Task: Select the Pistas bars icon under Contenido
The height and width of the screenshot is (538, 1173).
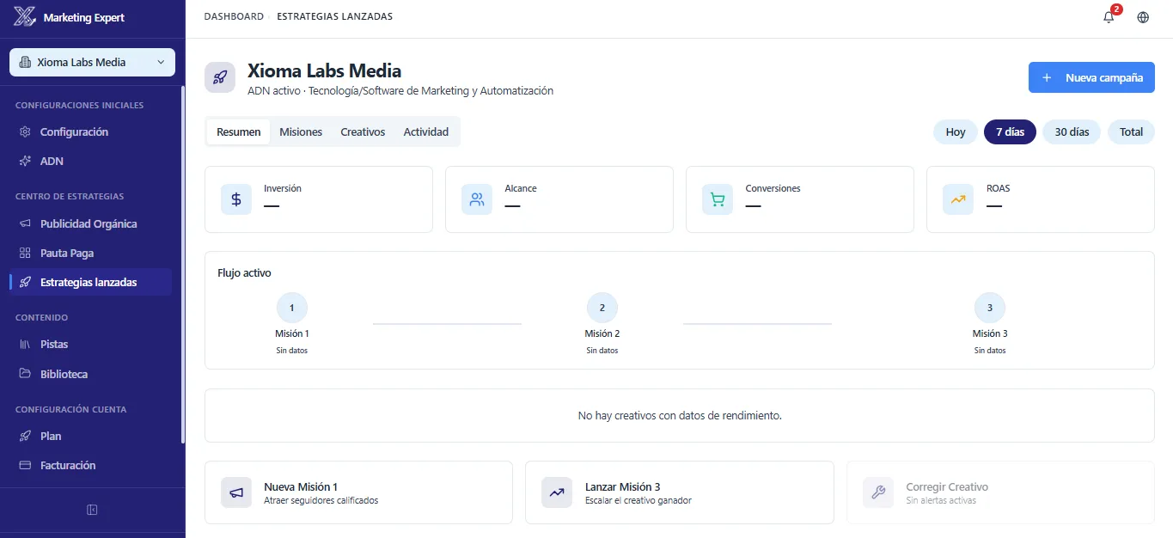Action: tap(25, 344)
